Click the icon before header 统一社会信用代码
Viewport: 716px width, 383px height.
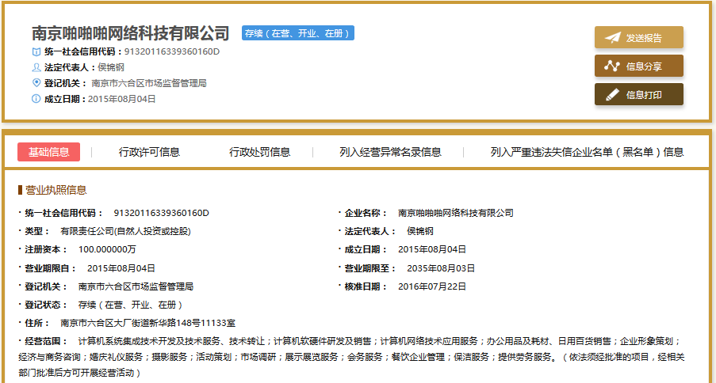click(36, 51)
